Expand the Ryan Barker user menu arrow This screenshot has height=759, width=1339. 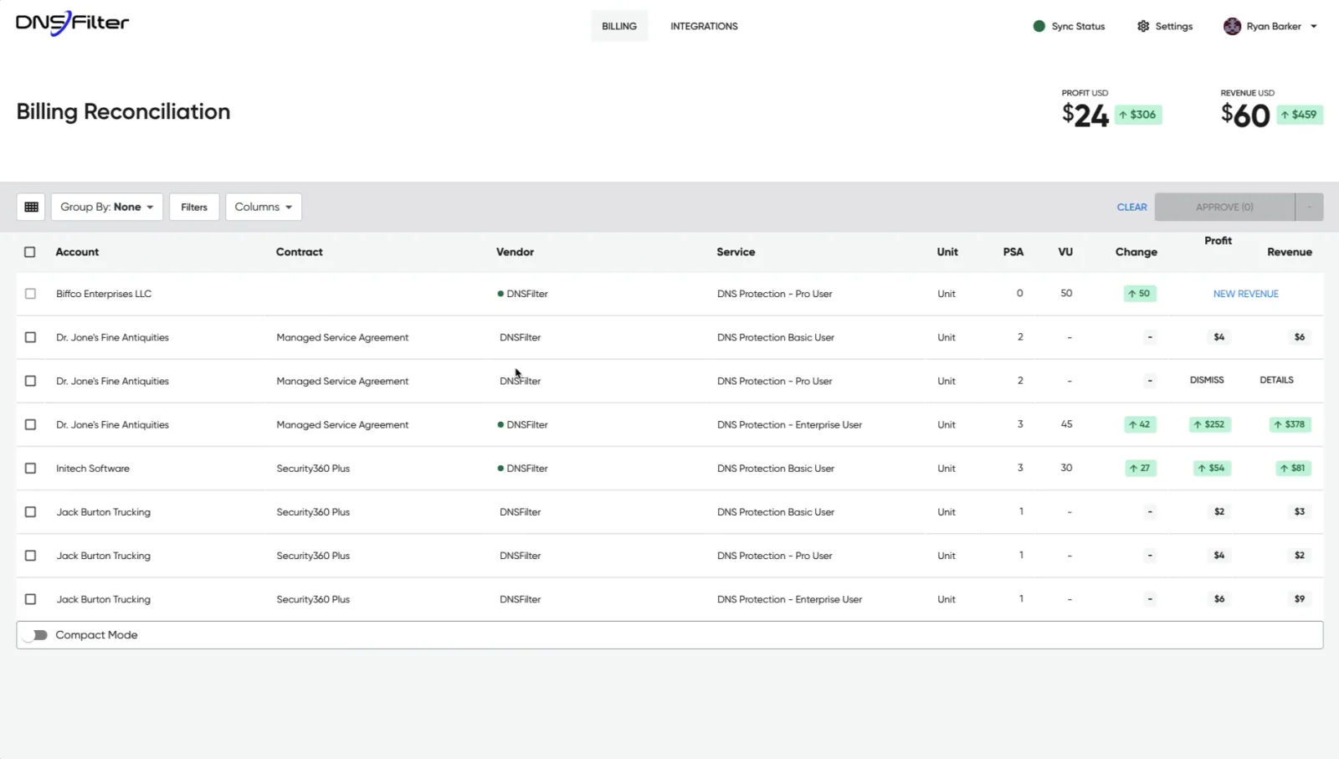(x=1314, y=27)
